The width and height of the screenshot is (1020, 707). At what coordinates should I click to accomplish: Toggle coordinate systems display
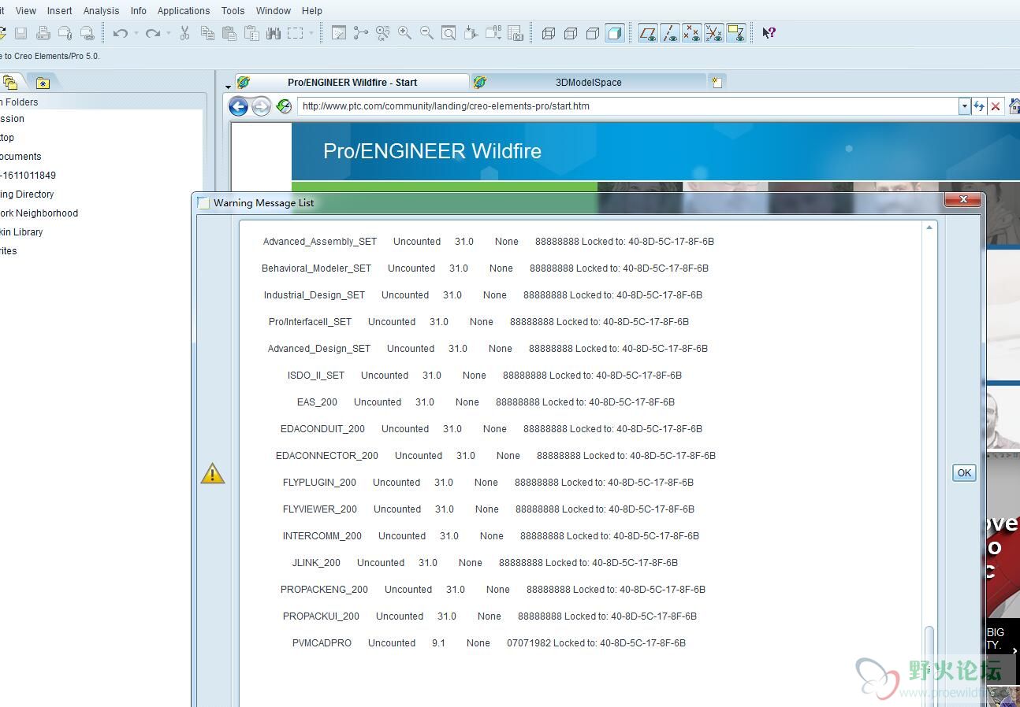point(714,33)
